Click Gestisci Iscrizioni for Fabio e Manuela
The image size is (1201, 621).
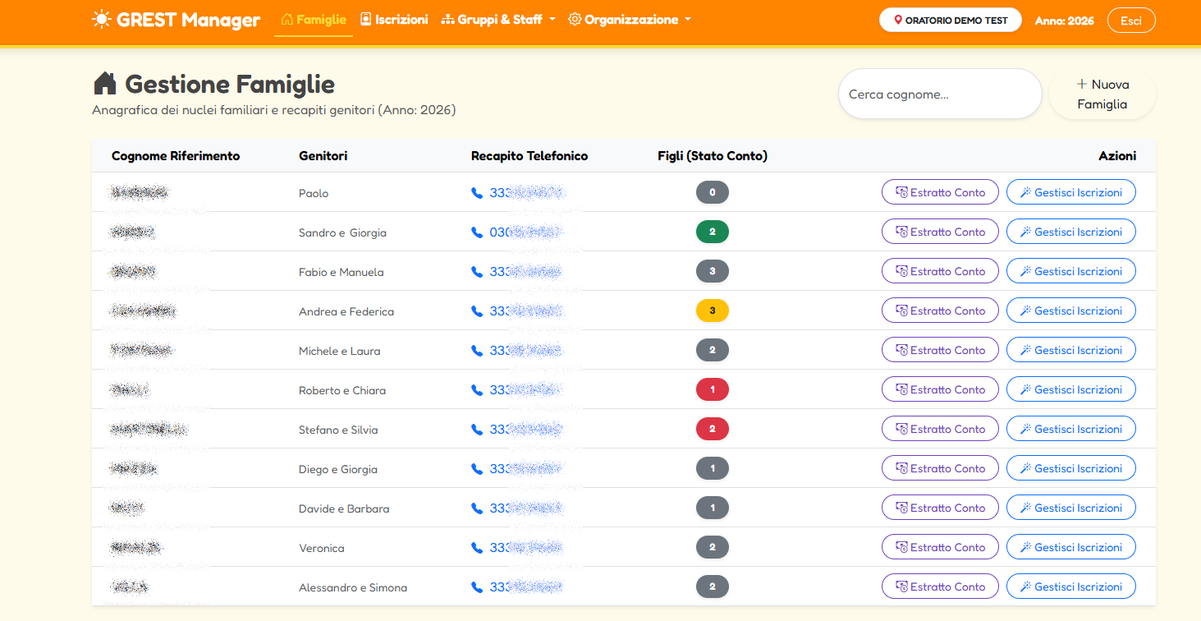(1071, 271)
